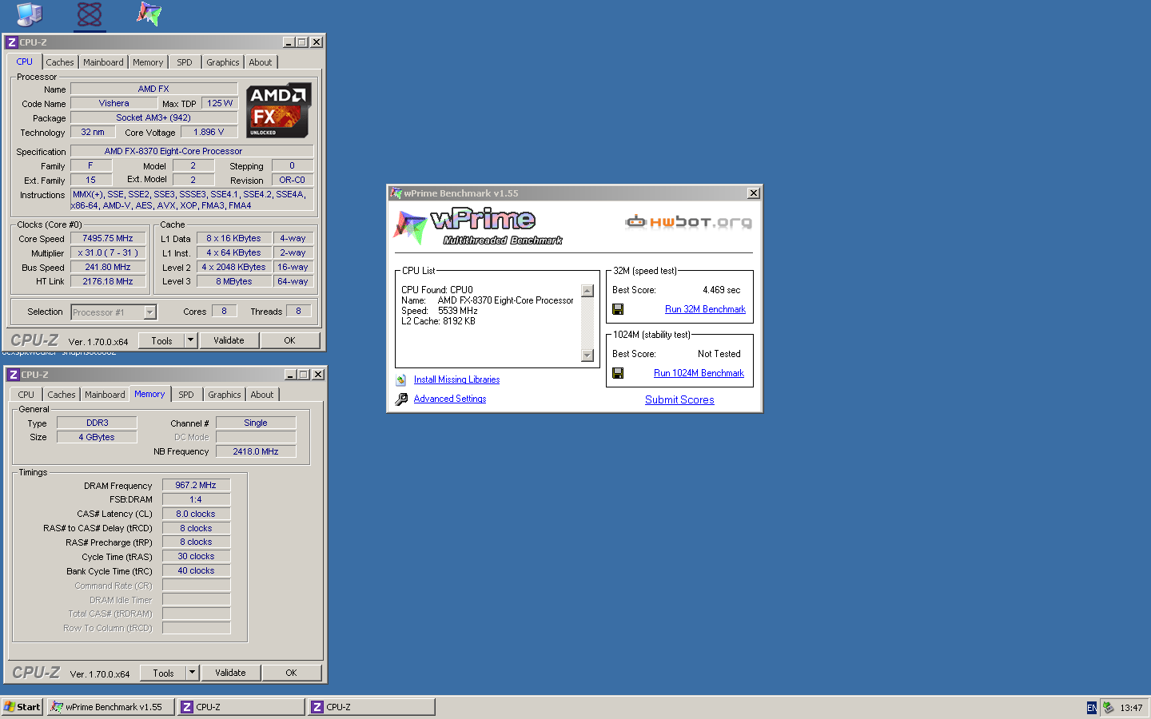Open Graphics tab in upper CPU-Z
The image size is (1151, 719).
click(223, 62)
